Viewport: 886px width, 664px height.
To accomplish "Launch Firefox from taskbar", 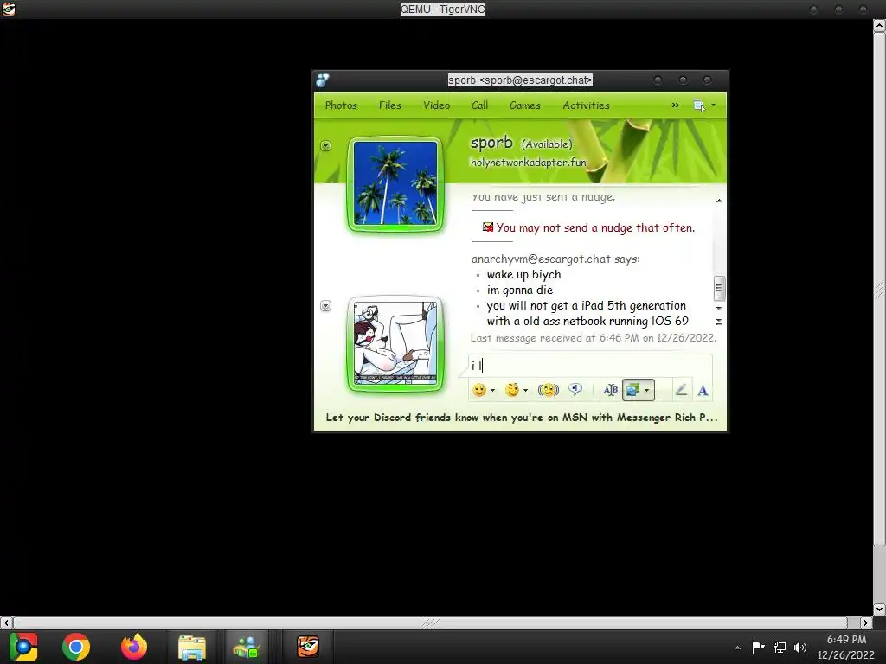I will click(134, 647).
